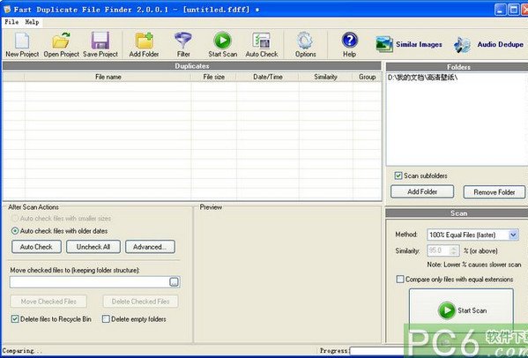Click the Remove Folder button

point(494,192)
